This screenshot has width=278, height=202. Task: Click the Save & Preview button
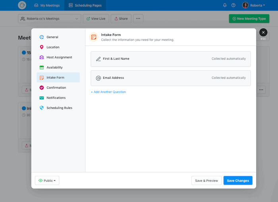tap(207, 181)
